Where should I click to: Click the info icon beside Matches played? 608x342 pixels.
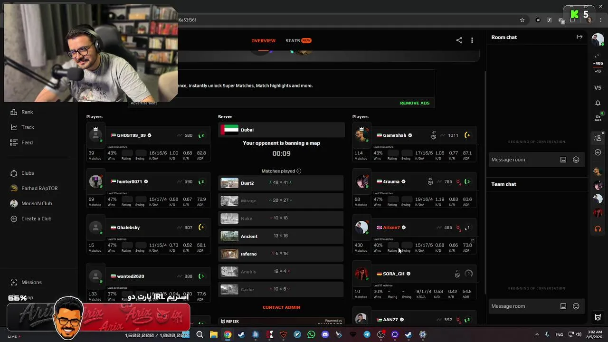tap(299, 171)
